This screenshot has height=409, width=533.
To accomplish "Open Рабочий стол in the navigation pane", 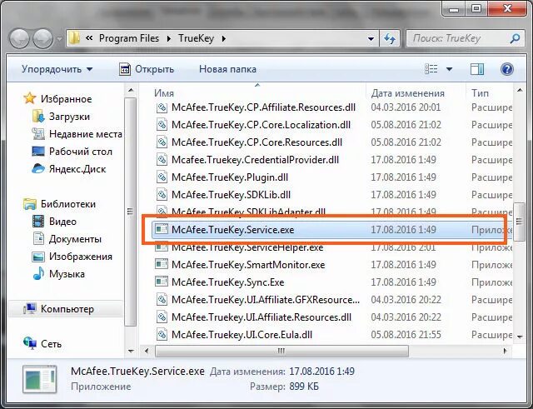I will [72, 152].
